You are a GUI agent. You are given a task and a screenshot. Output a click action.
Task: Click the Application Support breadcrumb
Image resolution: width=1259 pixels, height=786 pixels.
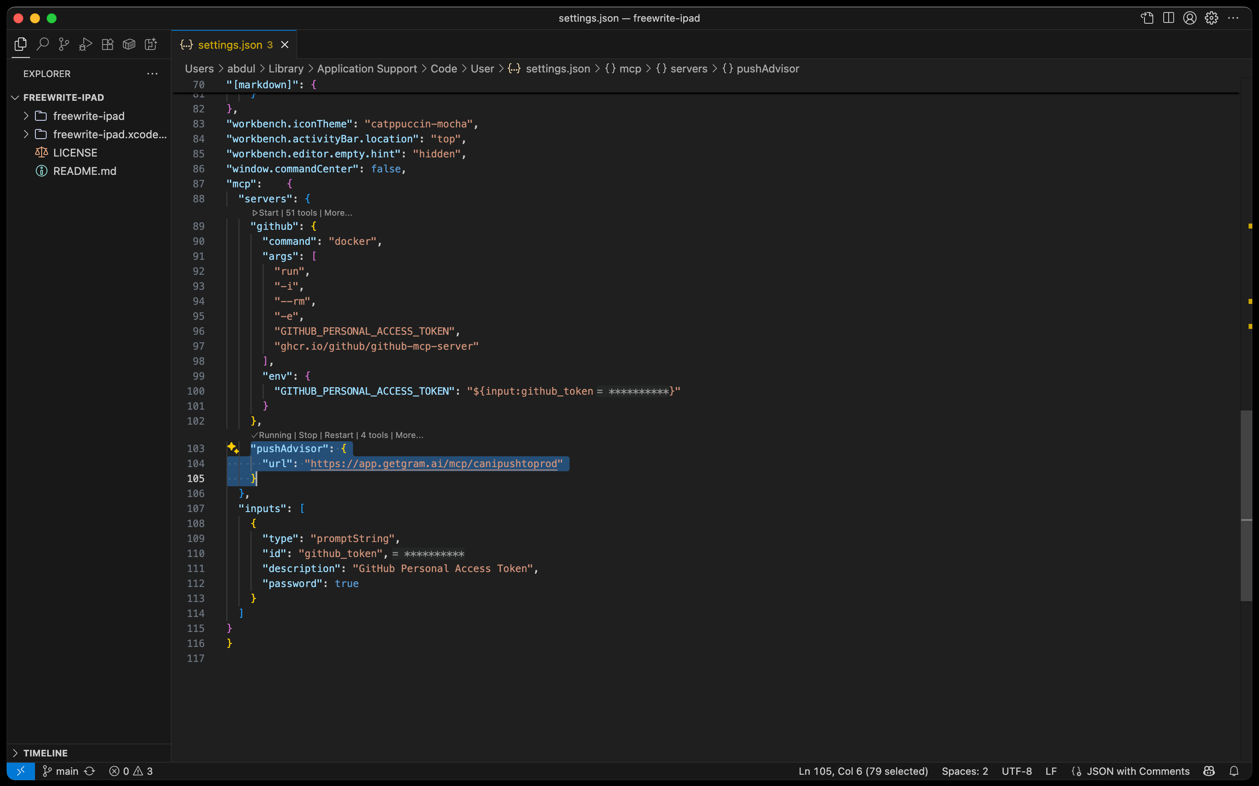tap(367, 69)
